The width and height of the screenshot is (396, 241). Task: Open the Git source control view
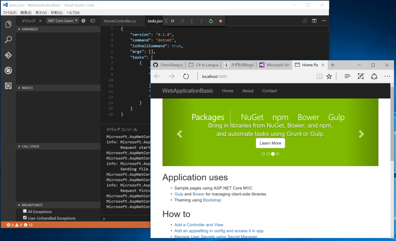coord(8,55)
